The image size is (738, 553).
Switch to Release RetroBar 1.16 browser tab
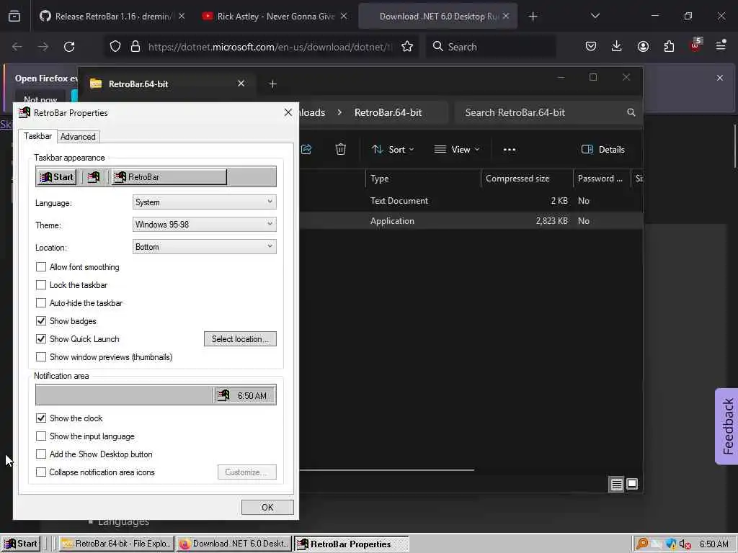point(113,17)
